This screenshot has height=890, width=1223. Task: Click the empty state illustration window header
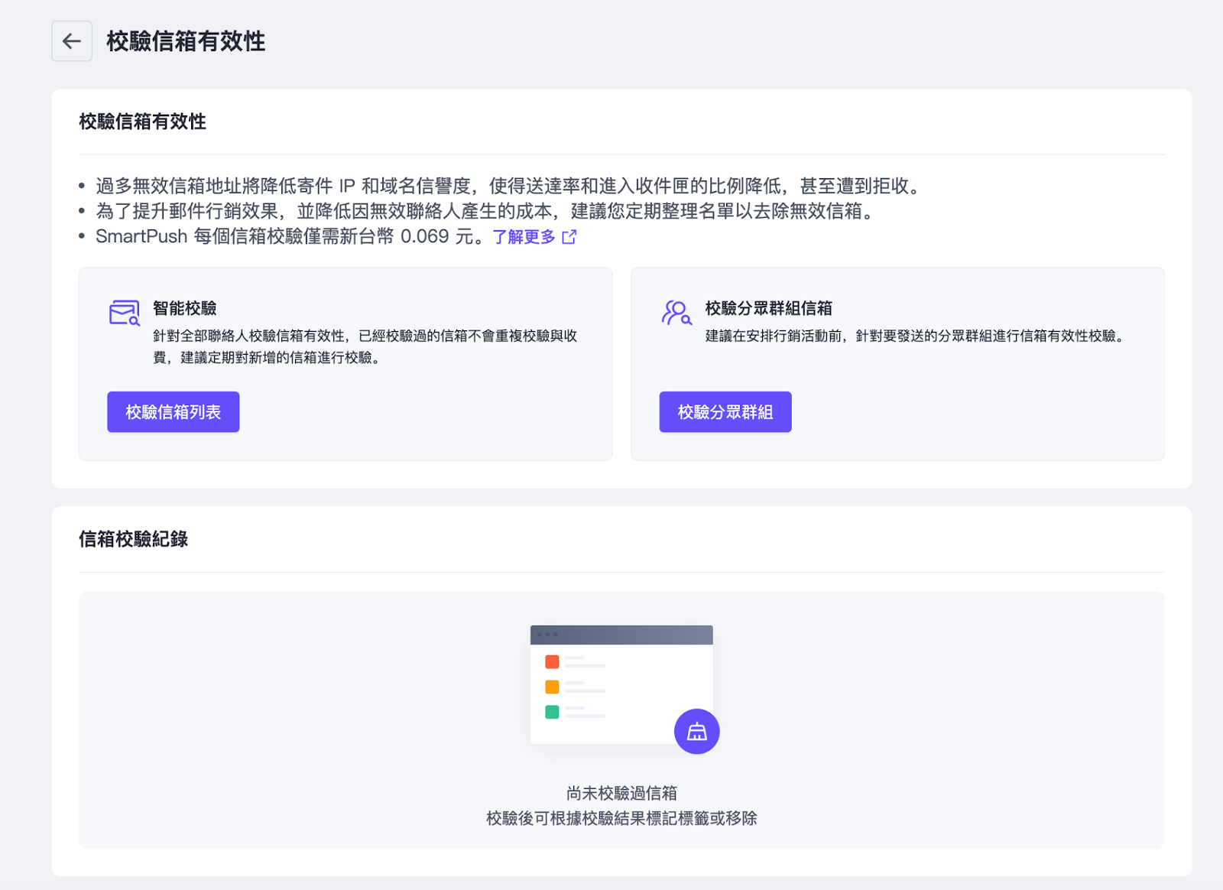tap(621, 635)
